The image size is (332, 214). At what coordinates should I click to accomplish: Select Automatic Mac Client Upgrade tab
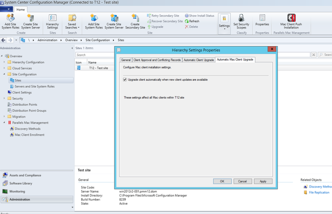click(235, 60)
